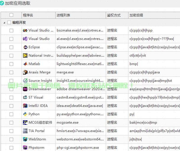The height and width of the screenshot is (151, 180).
Task: Click the Phpstorm icon
Action: pos(25,147)
